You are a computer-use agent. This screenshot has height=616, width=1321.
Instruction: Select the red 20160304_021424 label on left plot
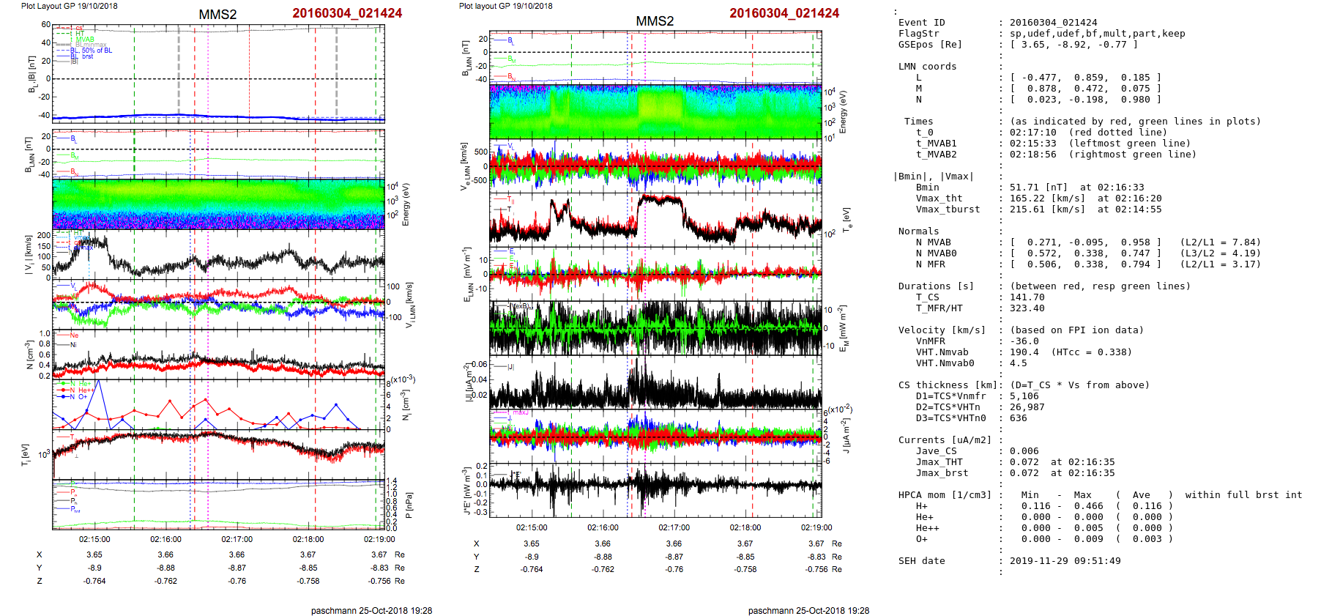pyautogui.click(x=347, y=13)
